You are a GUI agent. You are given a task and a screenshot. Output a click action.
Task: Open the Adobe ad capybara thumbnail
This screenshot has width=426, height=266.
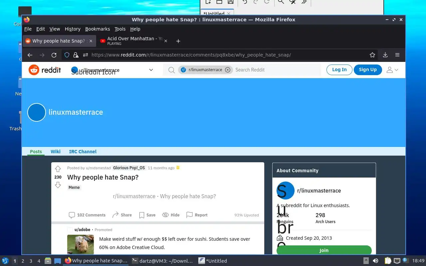[x=81, y=244]
